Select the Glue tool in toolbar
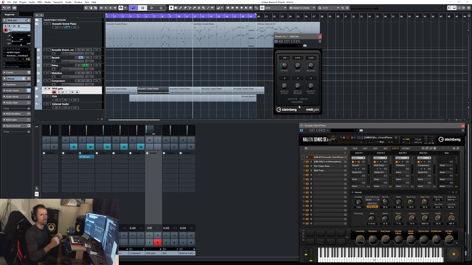Image resolution: width=472 pixels, height=265 pixels. pyautogui.click(x=195, y=8)
